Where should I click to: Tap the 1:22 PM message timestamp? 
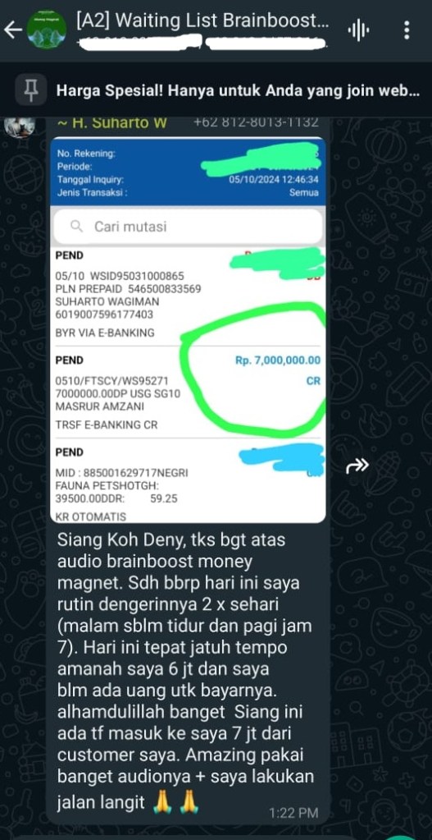(293, 813)
